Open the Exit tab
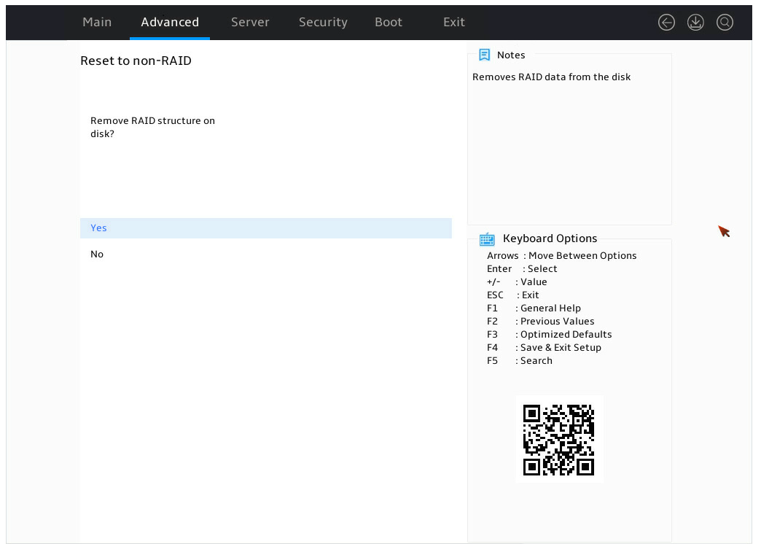 (x=454, y=23)
